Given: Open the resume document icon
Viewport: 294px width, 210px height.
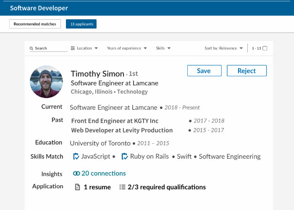Looking at the screenshot, I should [x=77, y=187].
